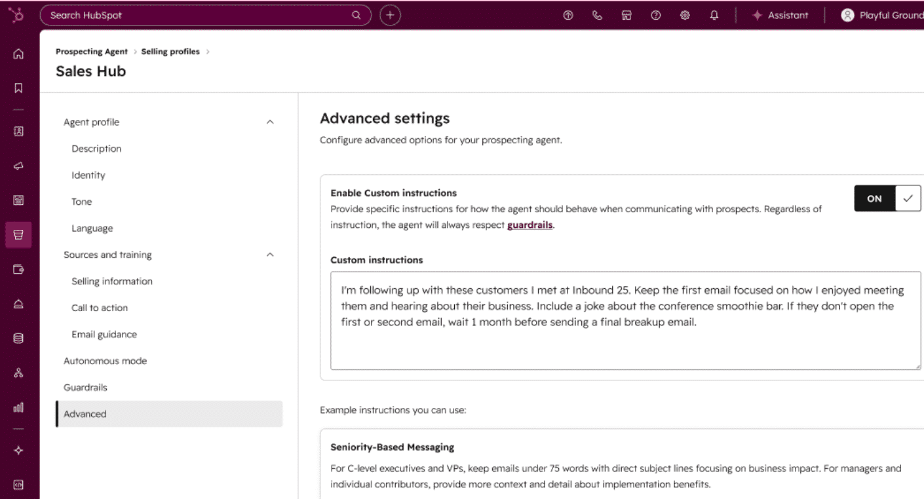Viewport: 924px width, 499px height.
Task: Open the Description menu item
Action: pos(96,149)
